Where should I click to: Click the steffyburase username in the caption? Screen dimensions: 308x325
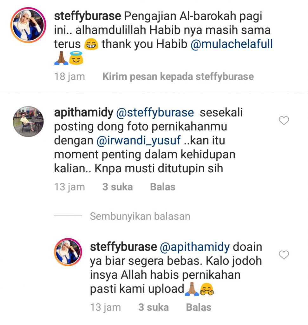(88, 16)
